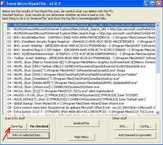Image resolution: width=163 pixels, height=145 pixels.
Task: Check the Timer Wizard Global Startup checkbox
Action: tap(5, 103)
